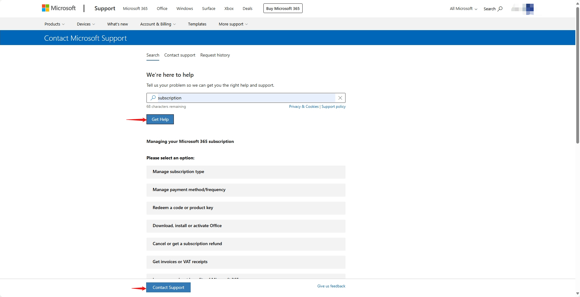Open the Support home link
The width and height of the screenshot is (580, 297).
point(105,8)
